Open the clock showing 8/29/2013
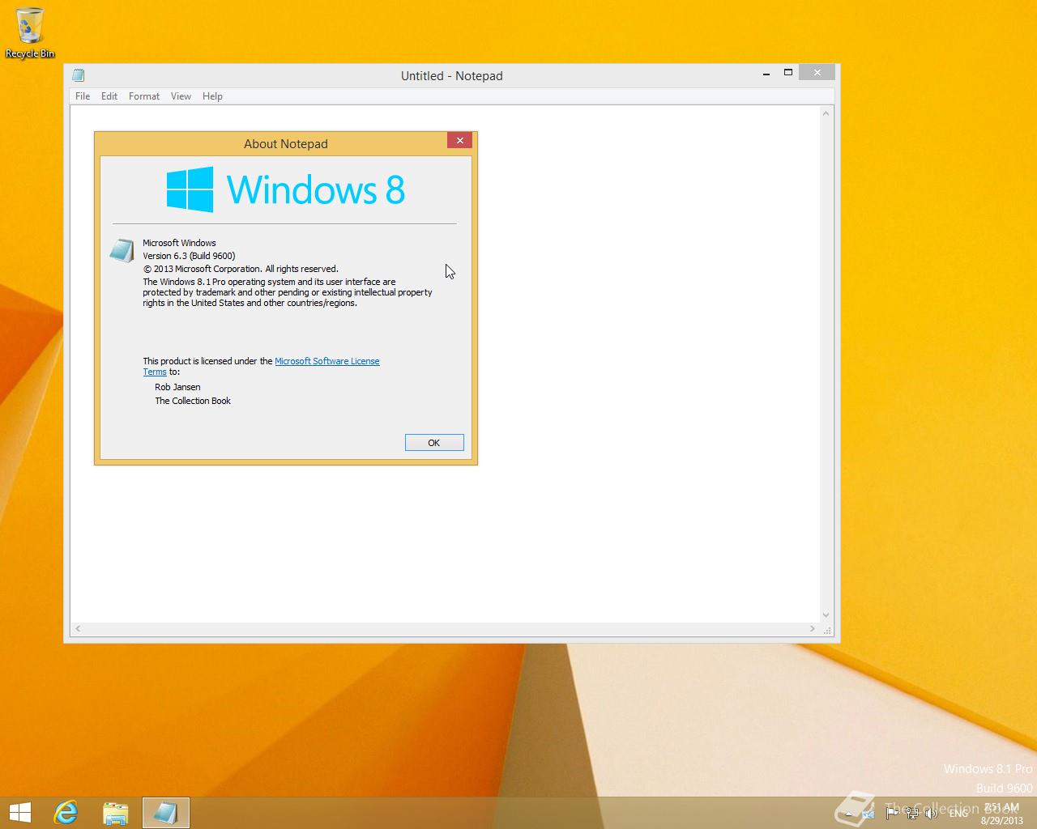 coord(1001,814)
